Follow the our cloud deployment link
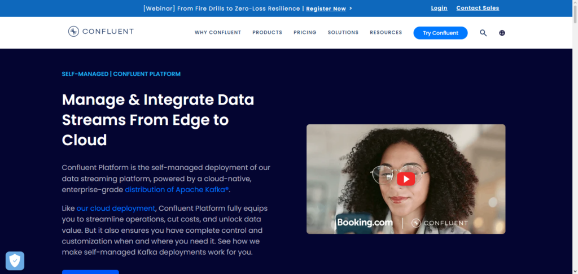578x274 pixels. coord(116,208)
